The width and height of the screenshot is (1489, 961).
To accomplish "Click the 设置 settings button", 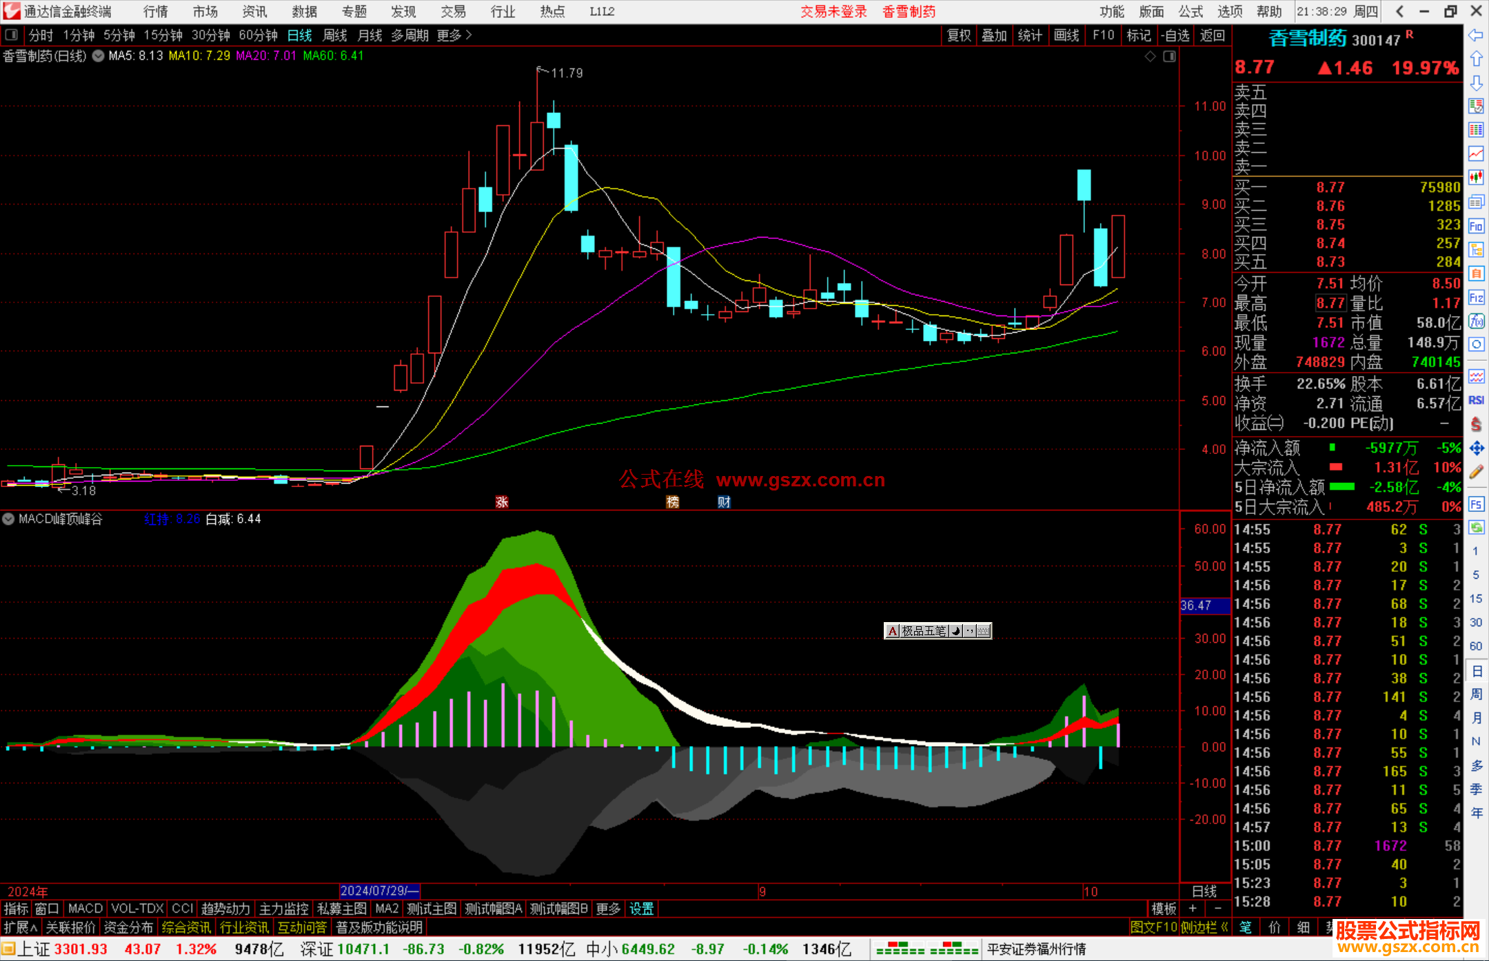I will [641, 909].
